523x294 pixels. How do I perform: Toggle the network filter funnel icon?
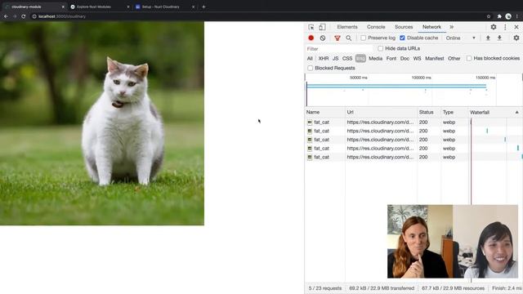pos(337,38)
